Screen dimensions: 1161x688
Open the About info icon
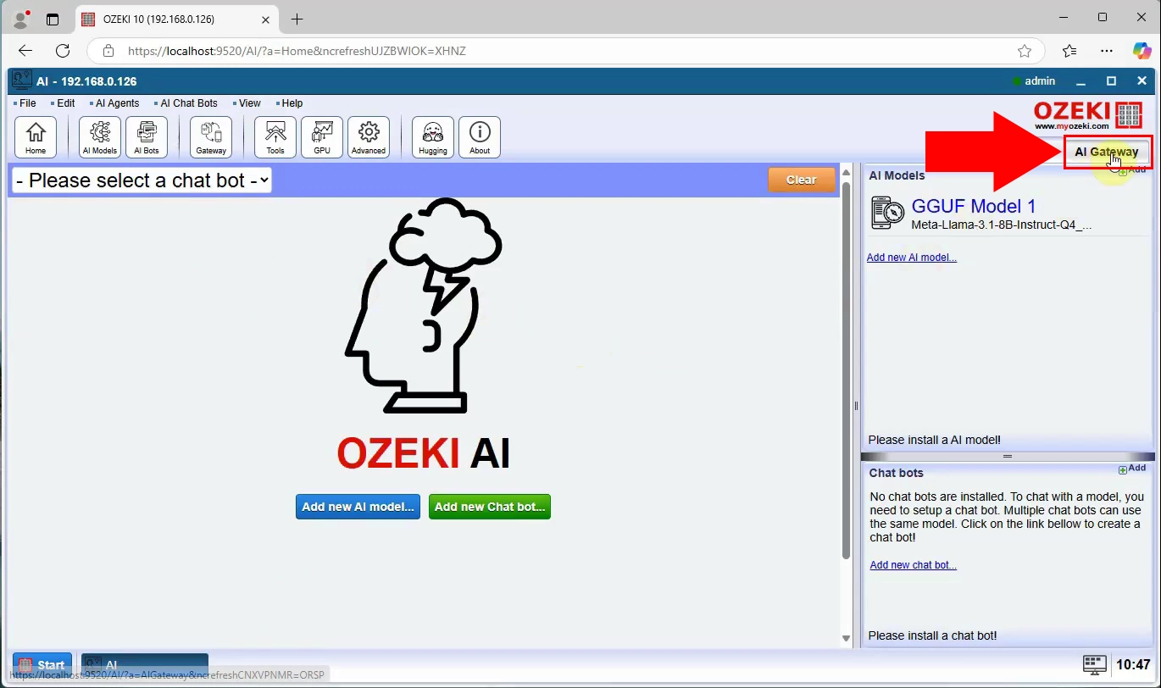480,137
